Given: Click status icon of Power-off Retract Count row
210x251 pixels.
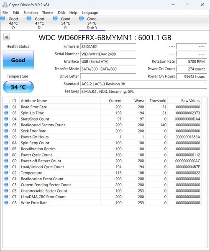Looking at the screenshot, I should (x=6, y=161).
